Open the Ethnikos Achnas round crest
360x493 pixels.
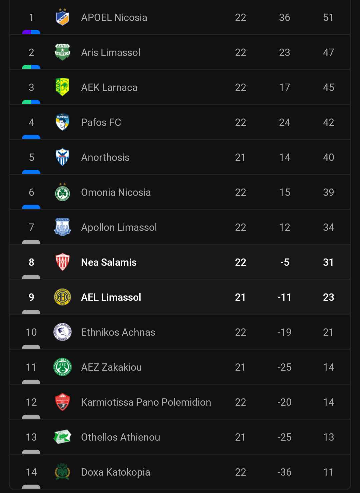[62, 332]
